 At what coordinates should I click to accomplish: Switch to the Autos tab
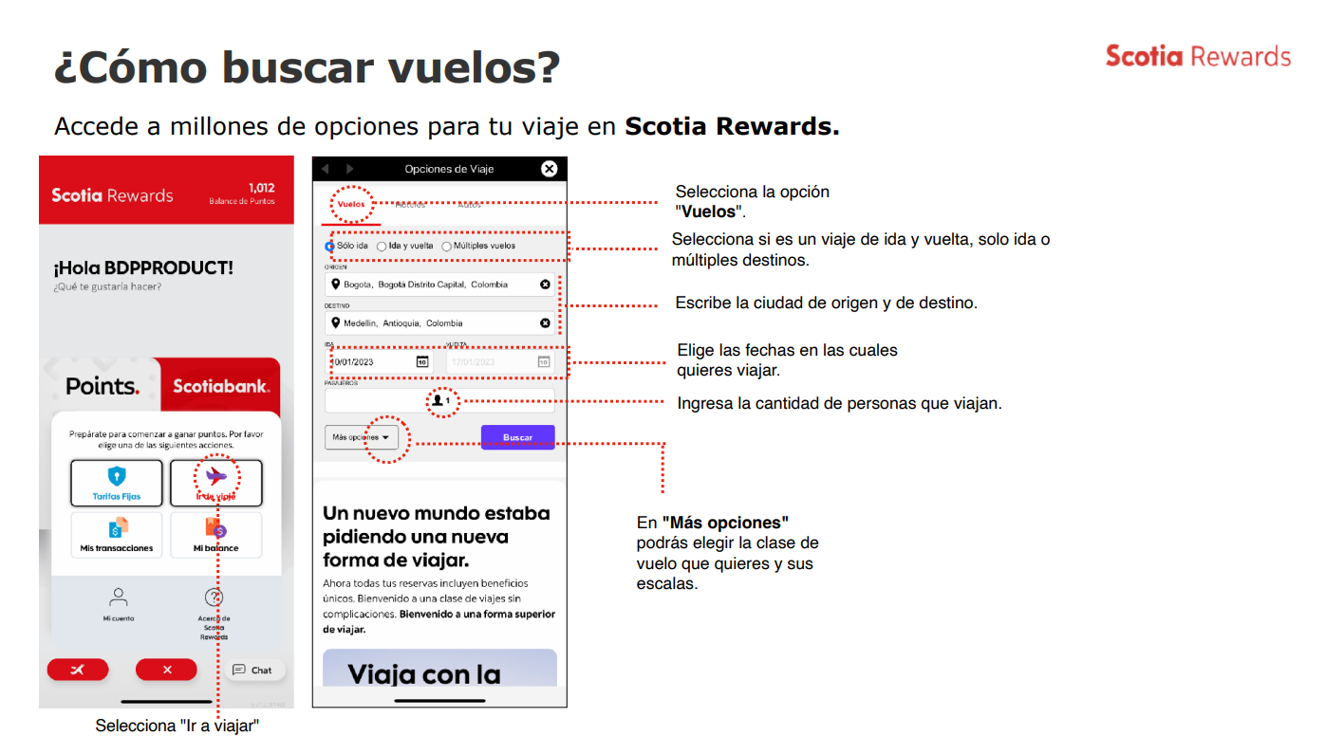pyautogui.click(x=470, y=205)
